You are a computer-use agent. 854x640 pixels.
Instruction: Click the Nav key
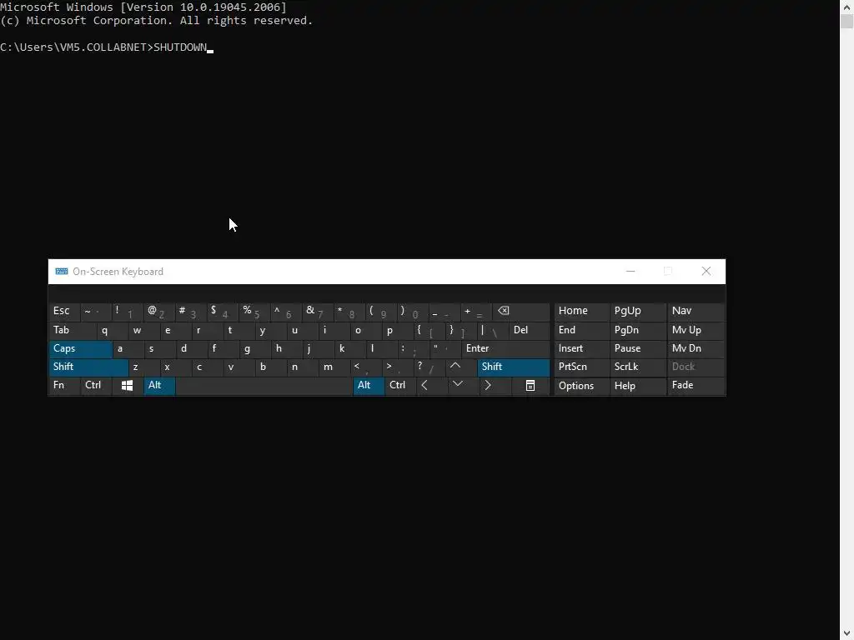696,312
